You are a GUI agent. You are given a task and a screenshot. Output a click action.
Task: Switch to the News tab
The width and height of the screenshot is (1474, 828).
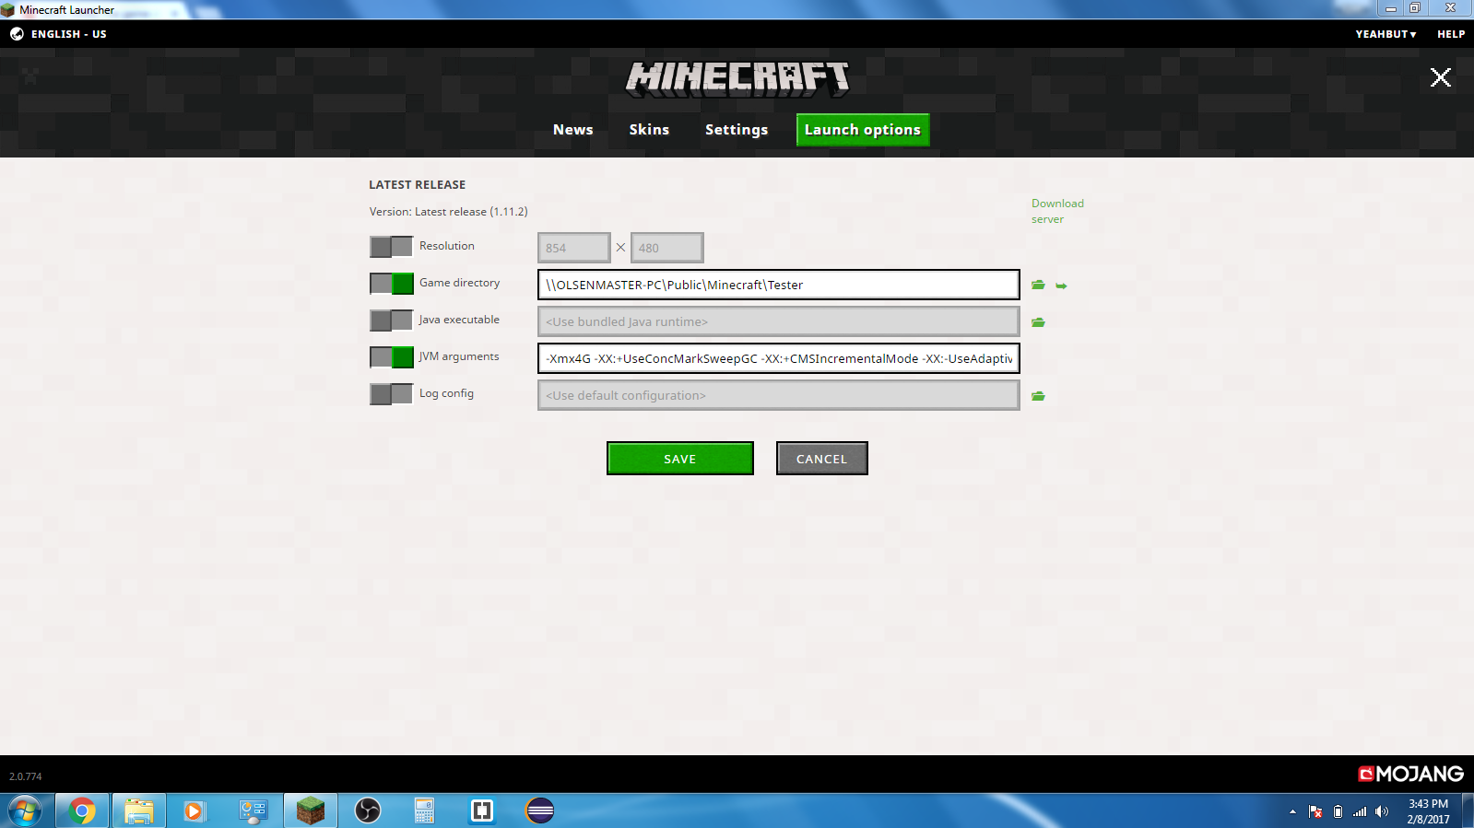pyautogui.click(x=573, y=130)
